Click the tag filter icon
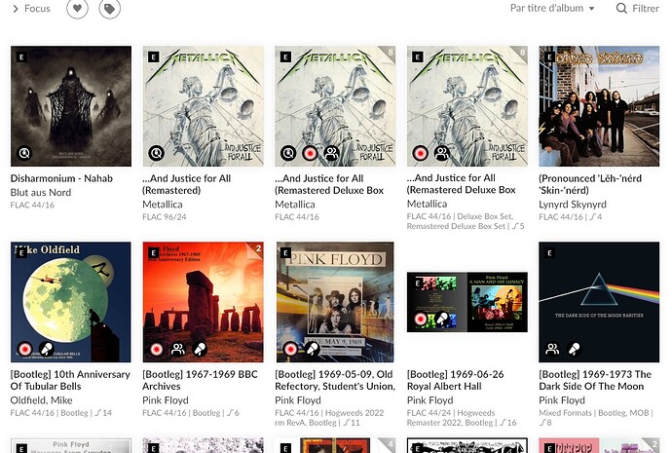The height and width of the screenshot is (453, 672). click(x=110, y=8)
